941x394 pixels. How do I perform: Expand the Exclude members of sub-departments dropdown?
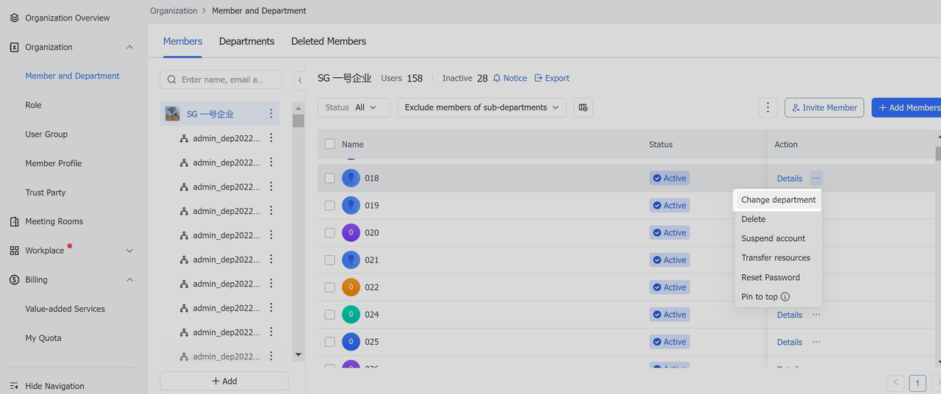[x=482, y=107]
